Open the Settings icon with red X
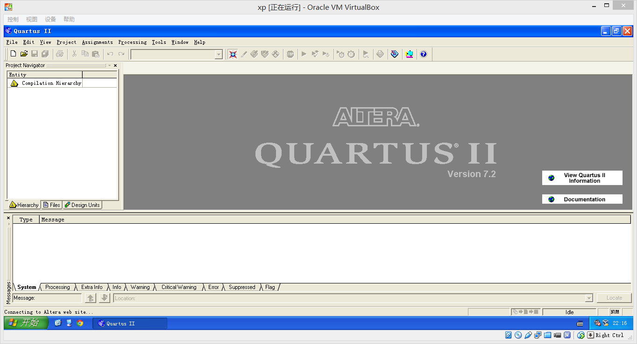The height and width of the screenshot is (344, 637). 233,54
